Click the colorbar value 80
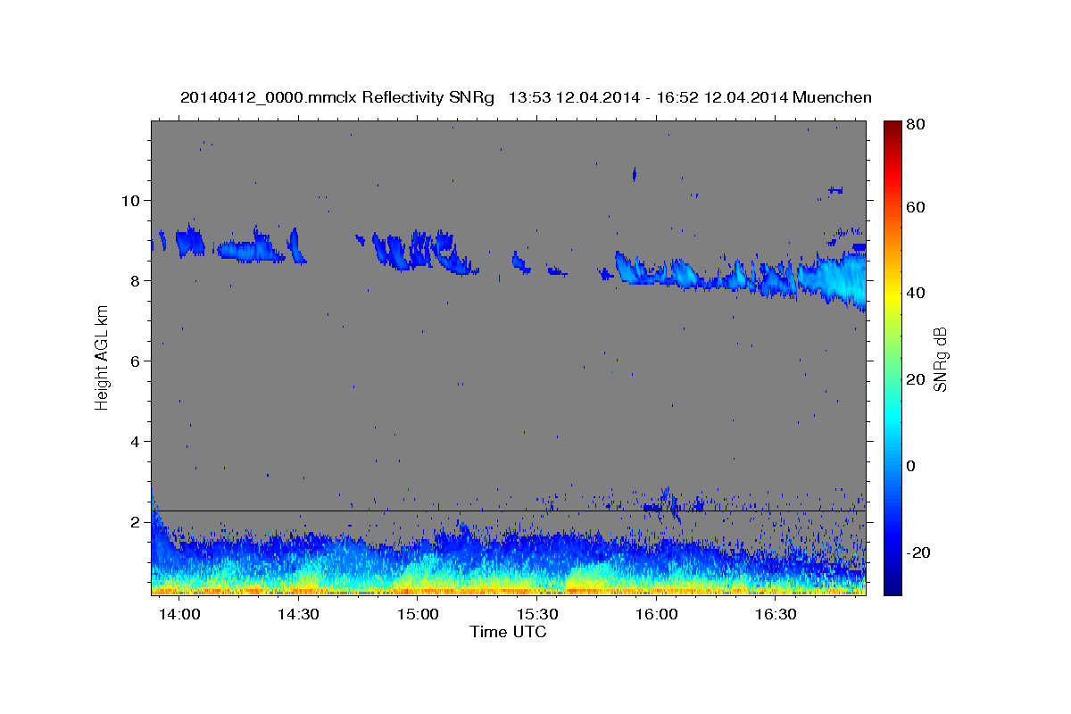This screenshot has width=1071, height=714. [917, 125]
